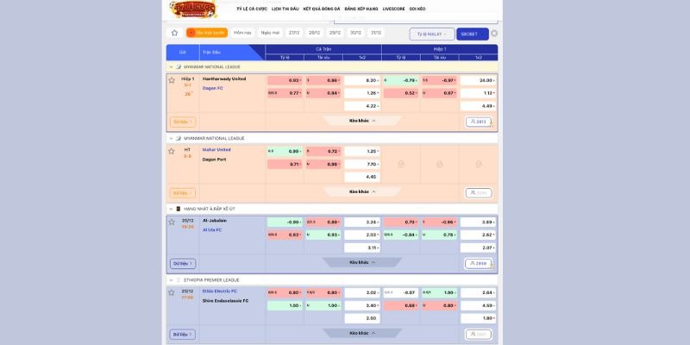Expand Kèo khác under Hantharwady United match
This screenshot has width=690, height=345.
tap(361, 121)
